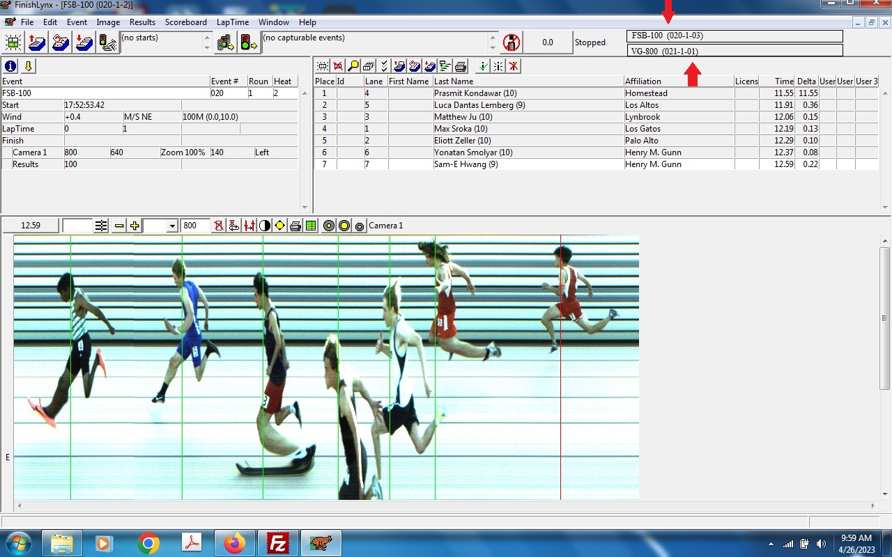Switch to the VG-800 (021-1-01) event window
The width and height of the screenshot is (892, 557).
[x=735, y=51]
